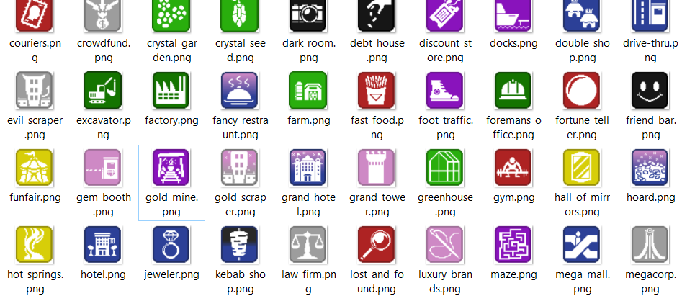
Task: Select the fortune_teller.png crystal ball icon
Action: 582,91
